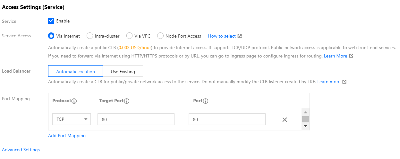Screen dimensions: 400x159
Task: Delete the port mapping row
Action: [x=285, y=119]
